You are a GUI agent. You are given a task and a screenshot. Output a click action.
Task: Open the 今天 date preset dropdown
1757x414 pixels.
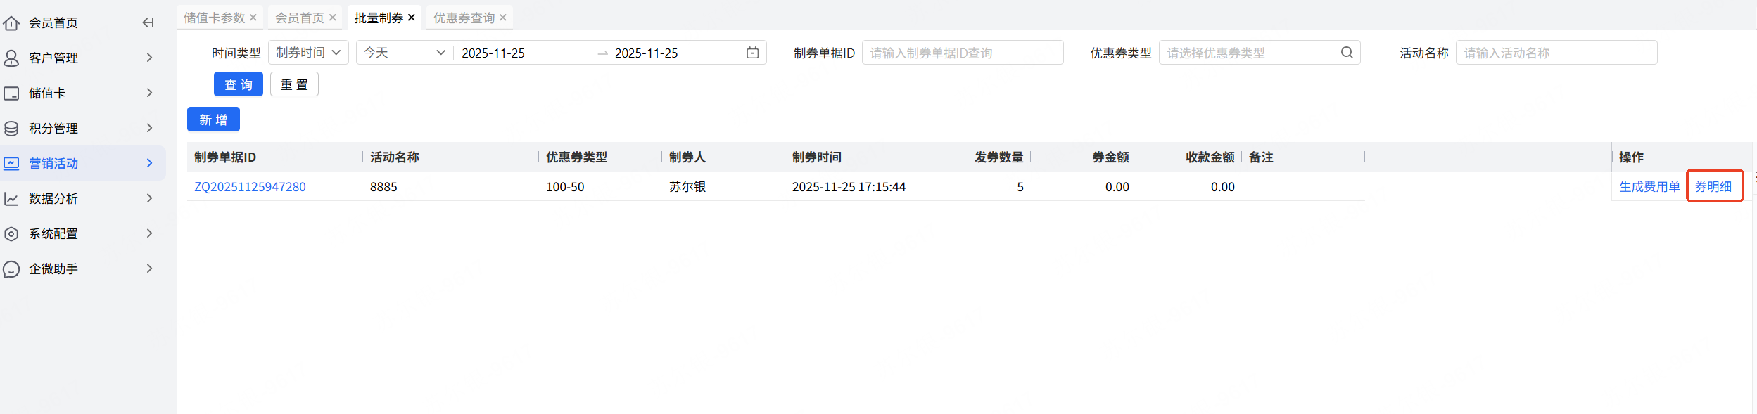click(404, 53)
